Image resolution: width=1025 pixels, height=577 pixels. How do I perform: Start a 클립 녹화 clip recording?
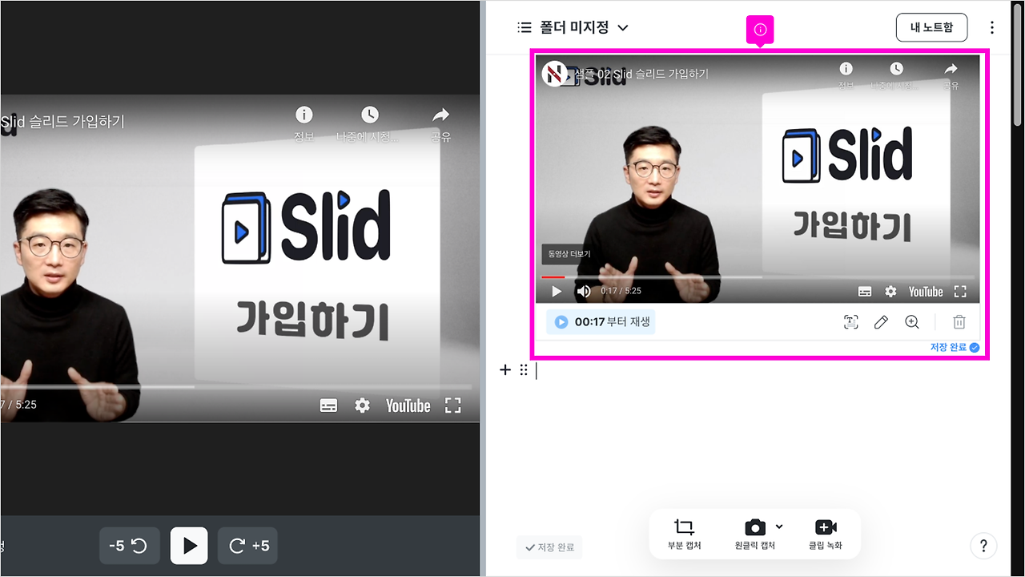pyautogui.click(x=826, y=533)
